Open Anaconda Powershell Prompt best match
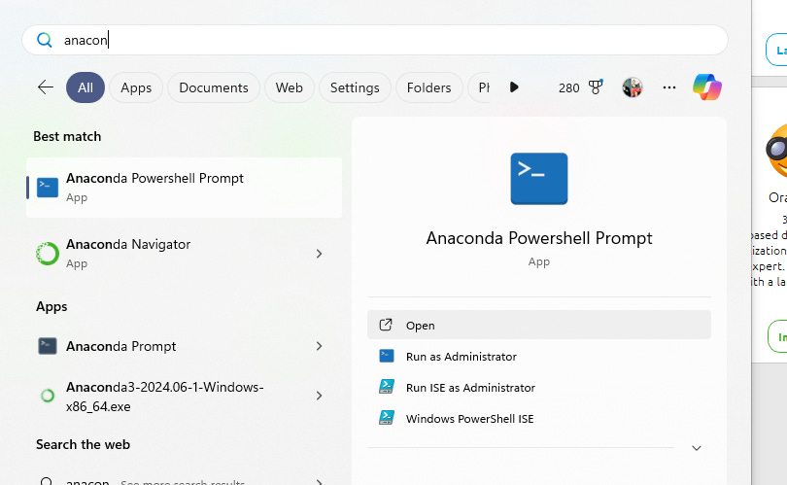787x485 pixels. click(x=185, y=188)
